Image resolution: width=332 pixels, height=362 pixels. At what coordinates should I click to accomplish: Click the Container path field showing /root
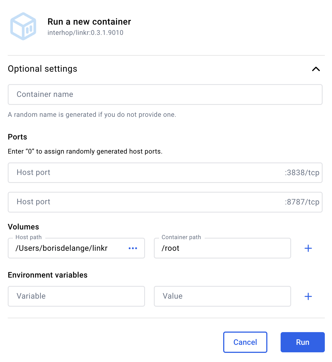click(x=222, y=248)
